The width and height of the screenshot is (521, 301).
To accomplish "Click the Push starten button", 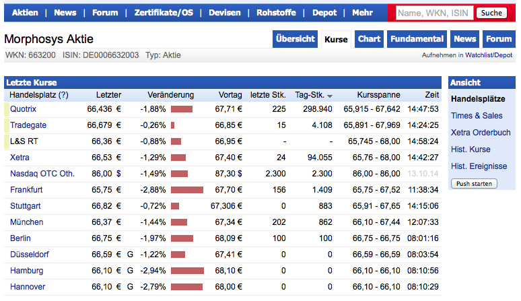I will (474, 184).
